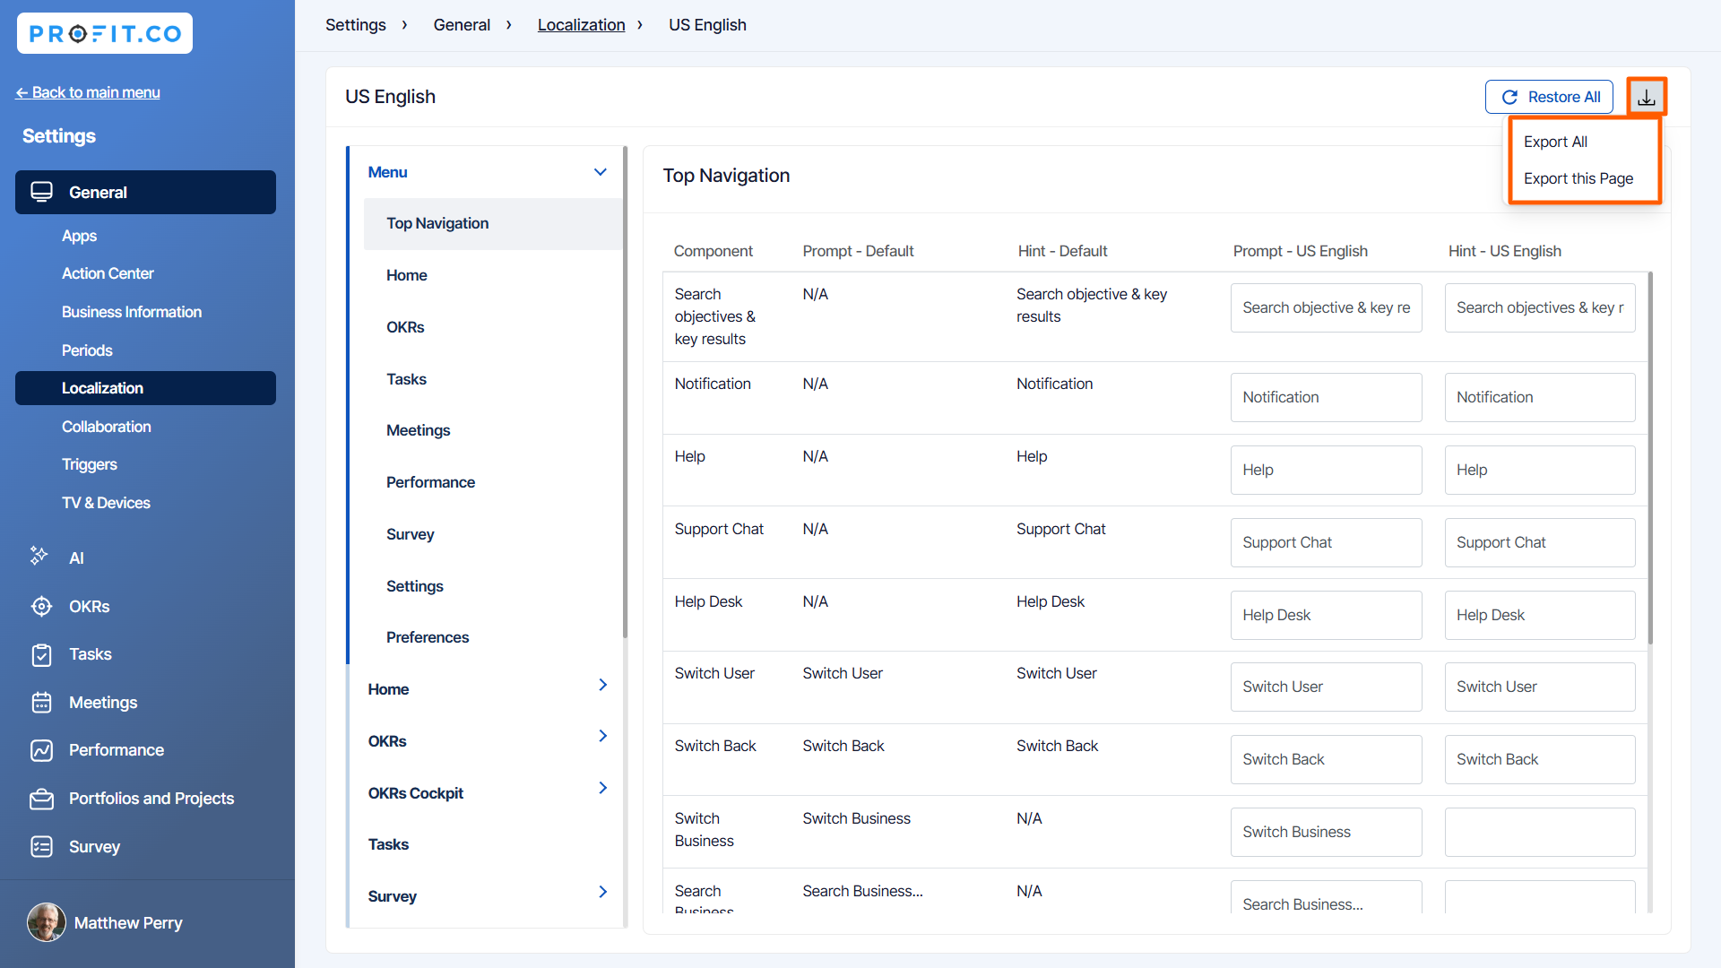This screenshot has height=968, width=1721.
Task: Click the Help Desk hint US English field
Action: click(1540, 615)
